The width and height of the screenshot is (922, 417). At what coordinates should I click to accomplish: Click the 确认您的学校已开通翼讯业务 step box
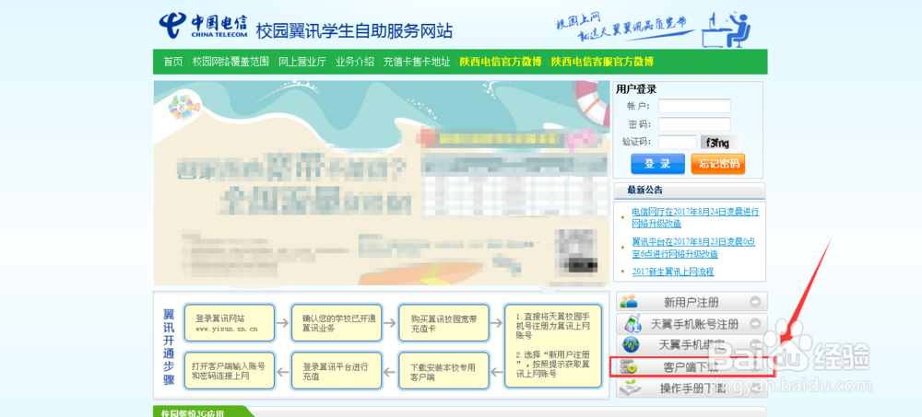pos(337,323)
